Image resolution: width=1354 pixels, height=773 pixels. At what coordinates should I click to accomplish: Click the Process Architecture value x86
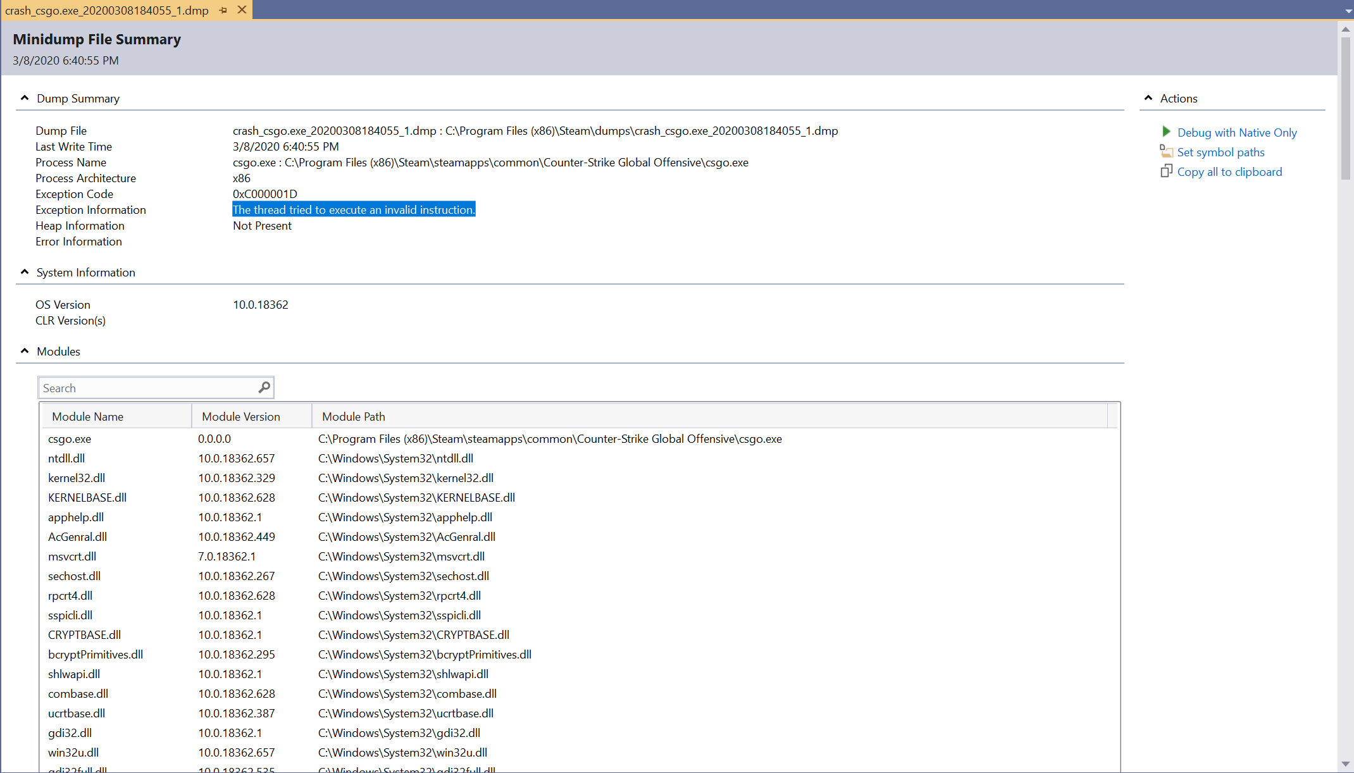[242, 178]
